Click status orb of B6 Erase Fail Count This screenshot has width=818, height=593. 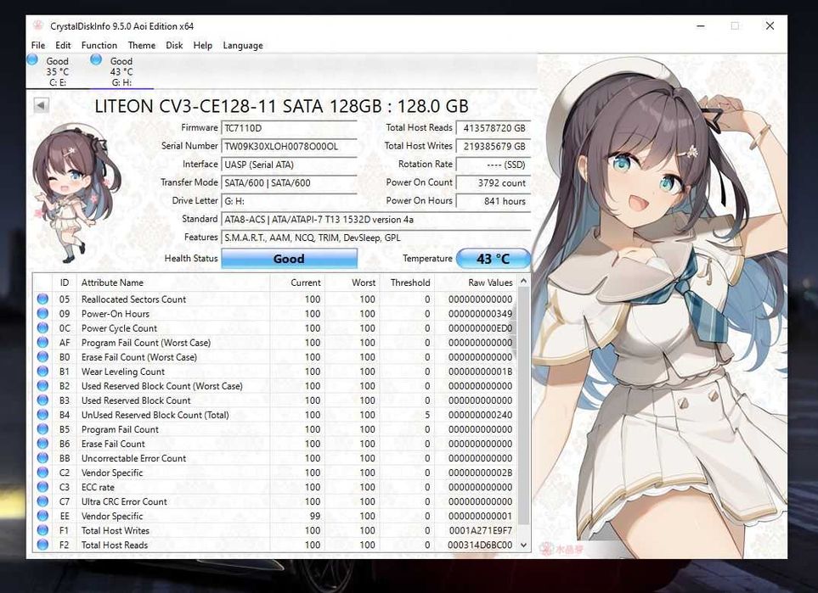tap(42, 444)
